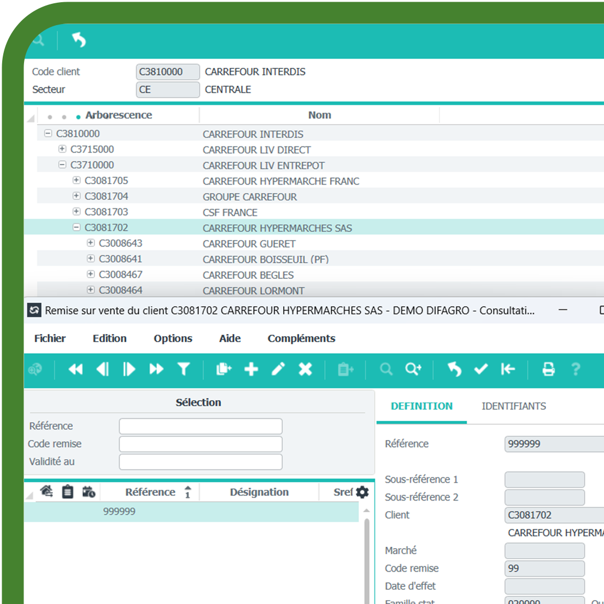Expand the C3715000 tree node
This screenshot has width=604, height=604.
62,149
